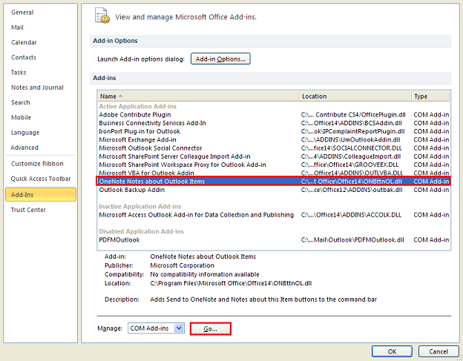
Task: Select OneNote Notes about Outlook Items row
Action: tap(273, 181)
